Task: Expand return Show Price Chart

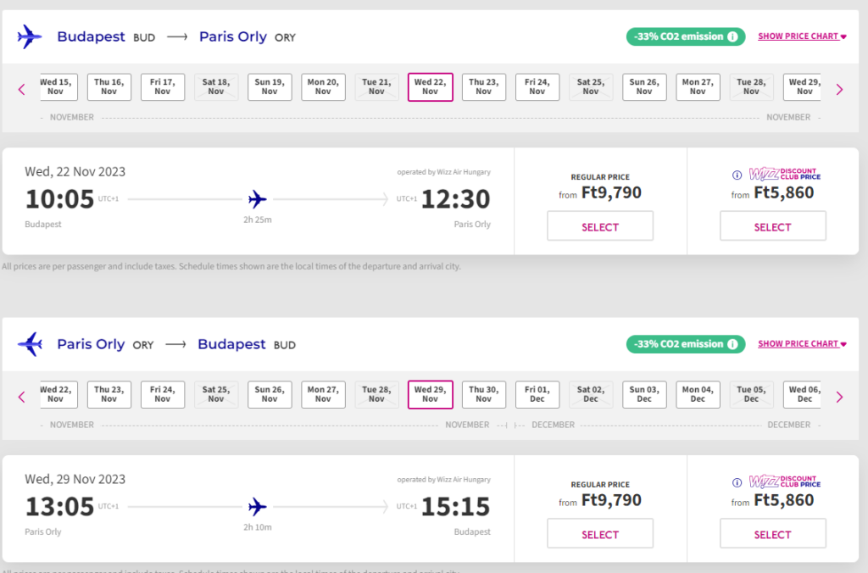Action: coord(802,344)
